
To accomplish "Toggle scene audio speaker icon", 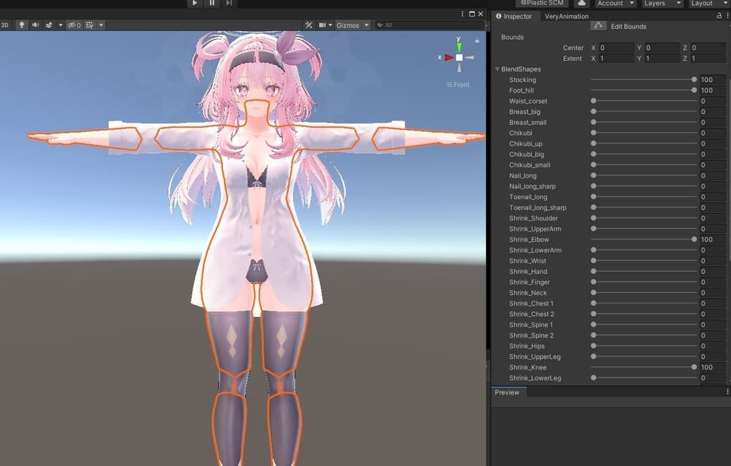I will (x=35, y=25).
